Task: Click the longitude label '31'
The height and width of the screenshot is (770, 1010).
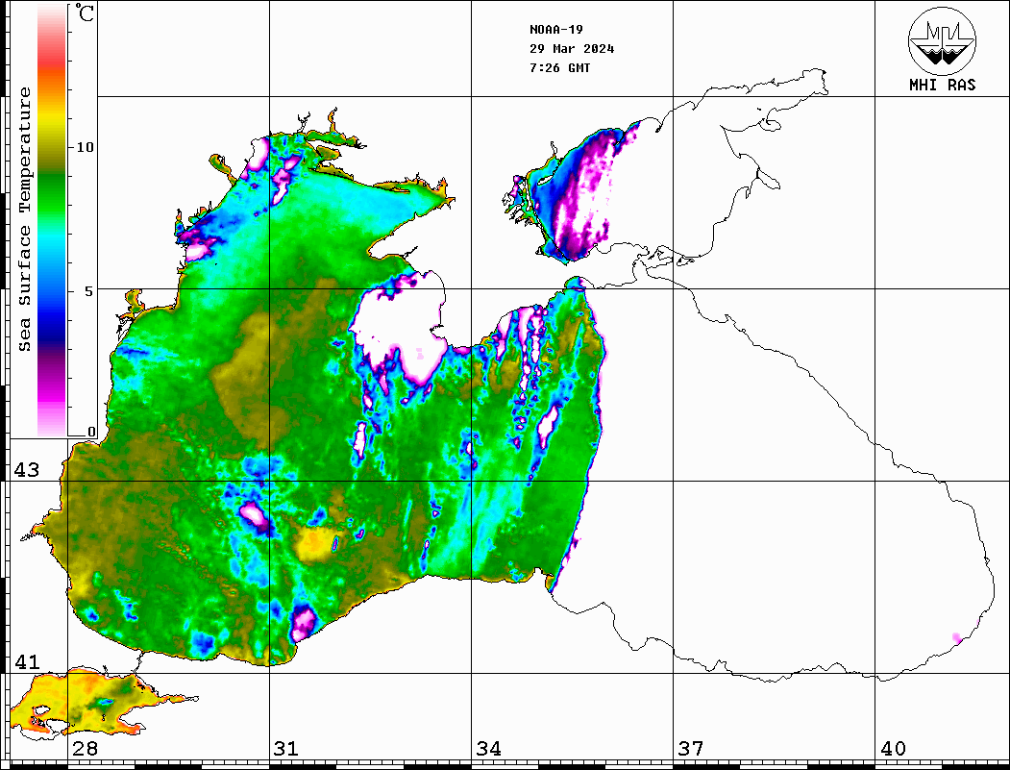Action: pos(286,748)
